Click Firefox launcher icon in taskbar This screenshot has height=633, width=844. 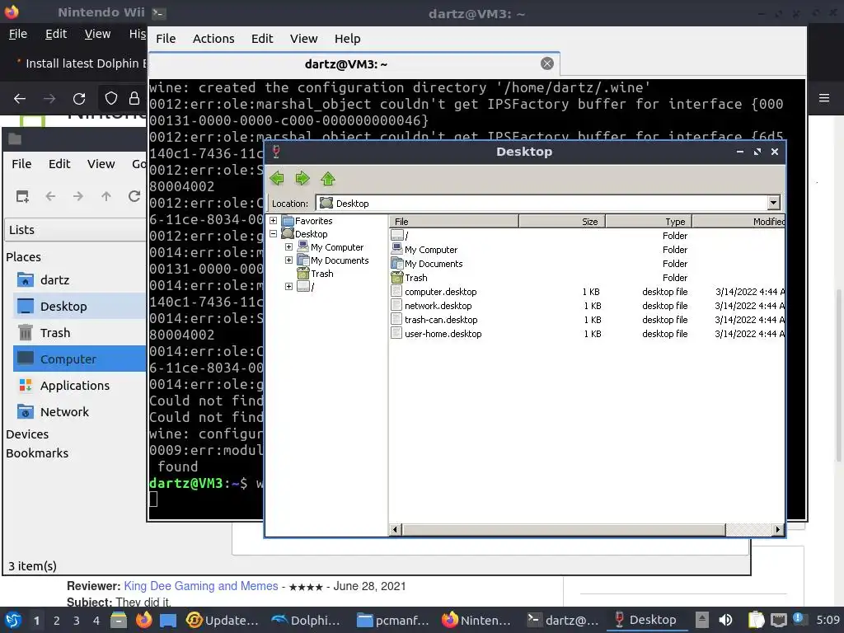143,620
